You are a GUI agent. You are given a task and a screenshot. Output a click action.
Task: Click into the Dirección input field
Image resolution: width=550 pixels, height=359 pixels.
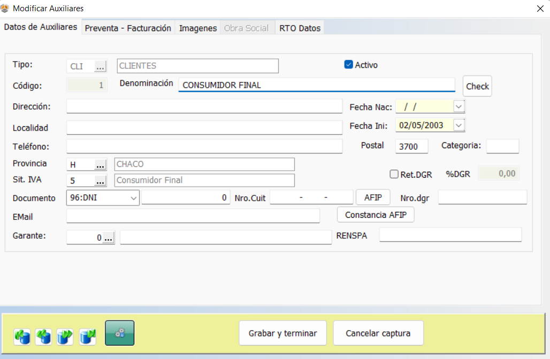(x=204, y=106)
